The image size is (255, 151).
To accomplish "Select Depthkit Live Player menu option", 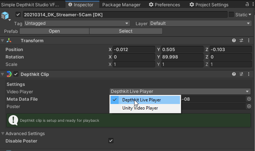I will pos(145,100).
